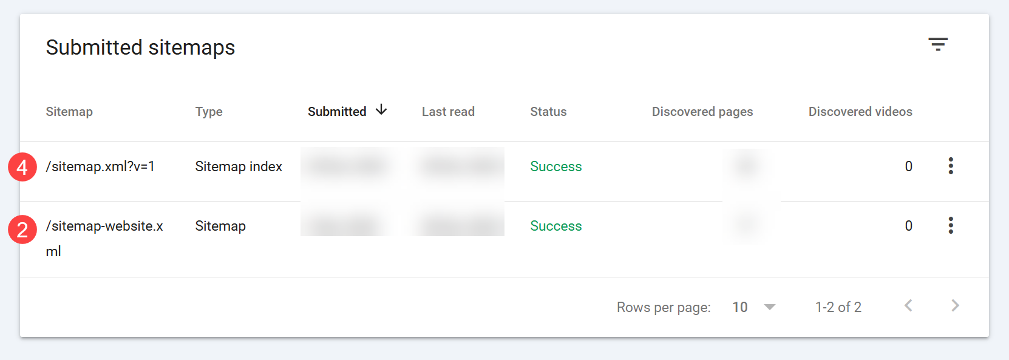Click the Discovered pages column header
The height and width of the screenshot is (360, 1009).
[x=702, y=112]
